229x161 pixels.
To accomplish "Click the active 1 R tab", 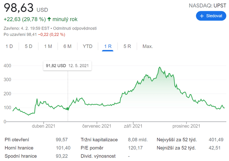I will 107,46.
